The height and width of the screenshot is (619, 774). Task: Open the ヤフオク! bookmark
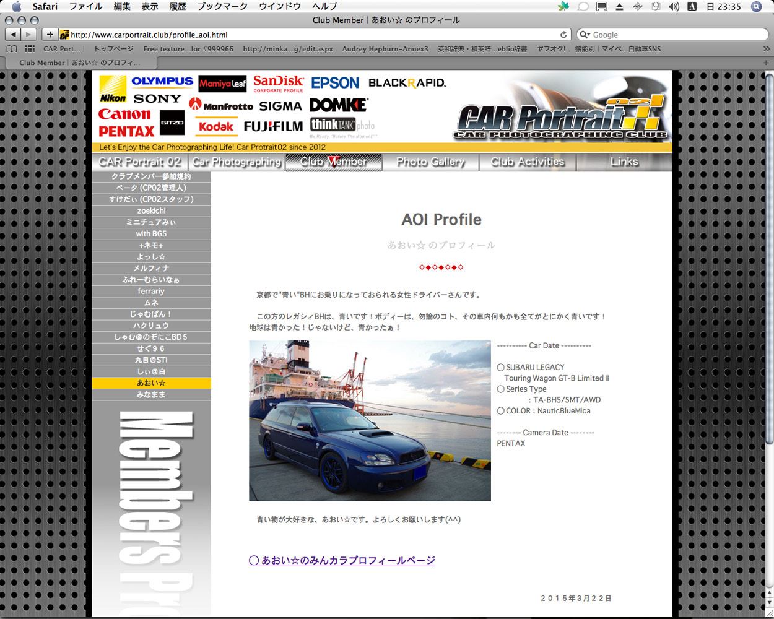click(551, 49)
